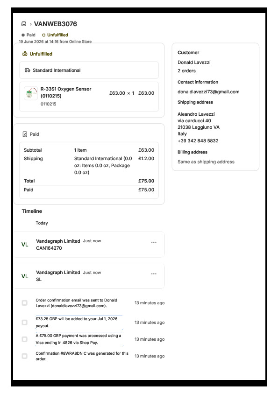Tick the checkbox next to order confirmation email event

click(x=25, y=303)
